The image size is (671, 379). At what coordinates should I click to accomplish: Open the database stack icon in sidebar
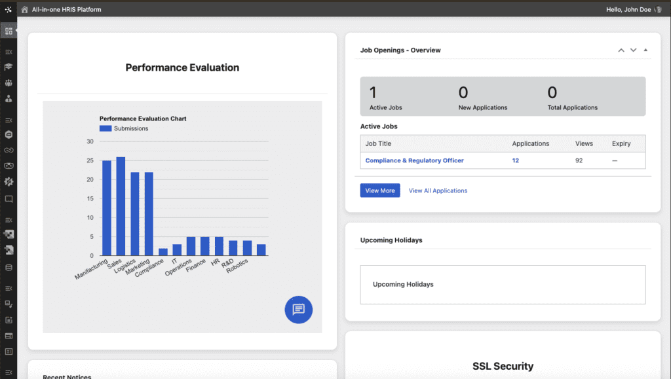point(9,267)
